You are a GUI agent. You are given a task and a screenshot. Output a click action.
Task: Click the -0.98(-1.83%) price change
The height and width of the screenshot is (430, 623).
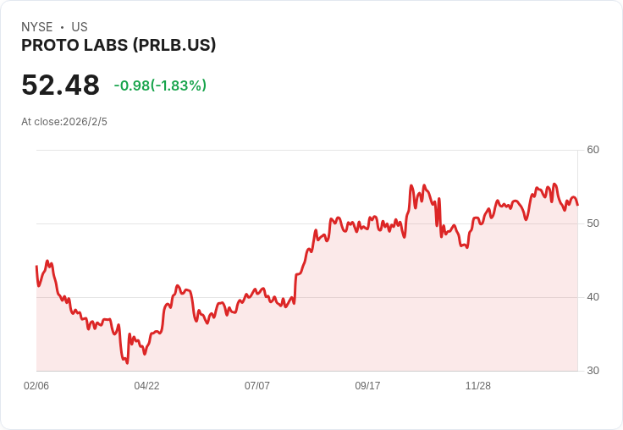(160, 85)
